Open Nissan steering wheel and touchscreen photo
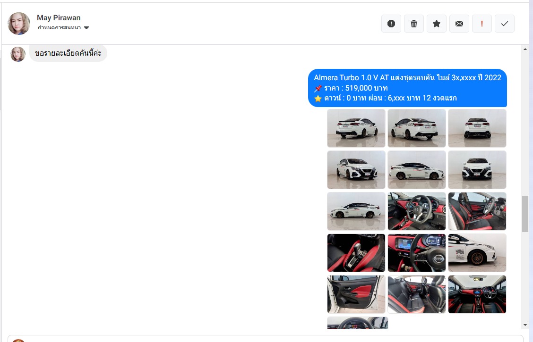533x342 pixels. tap(417, 253)
